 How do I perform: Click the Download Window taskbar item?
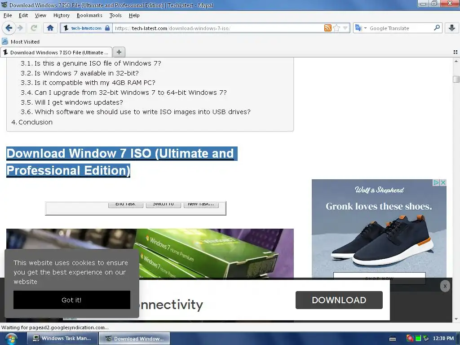pos(134,339)
